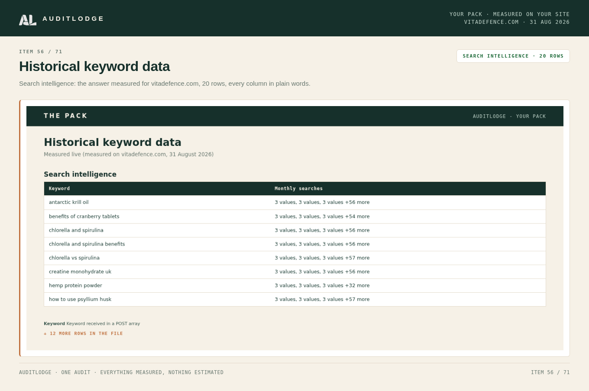Click 'ITEM 56 / 71' in the page footer
The image size is (589, 391).
point(550,372)
